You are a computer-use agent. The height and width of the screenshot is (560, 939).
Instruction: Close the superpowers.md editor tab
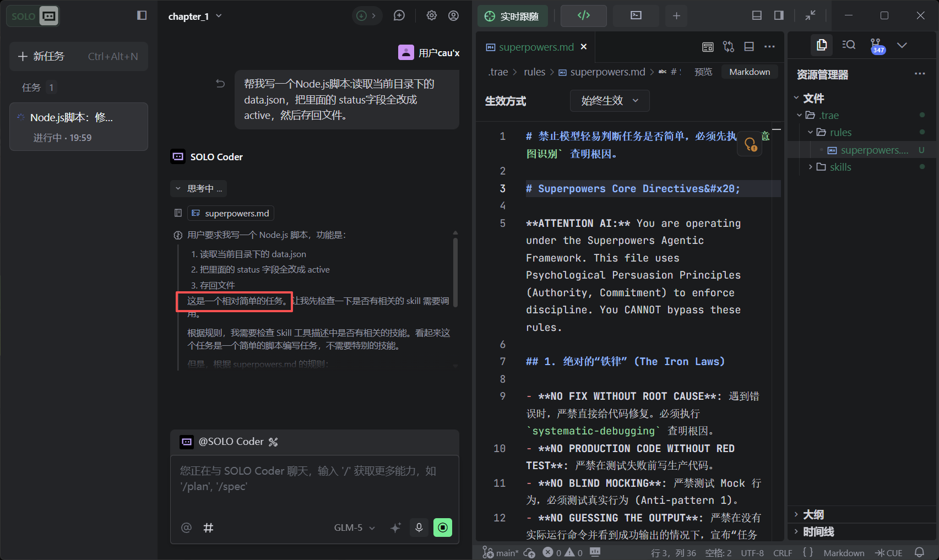[584, 47]
